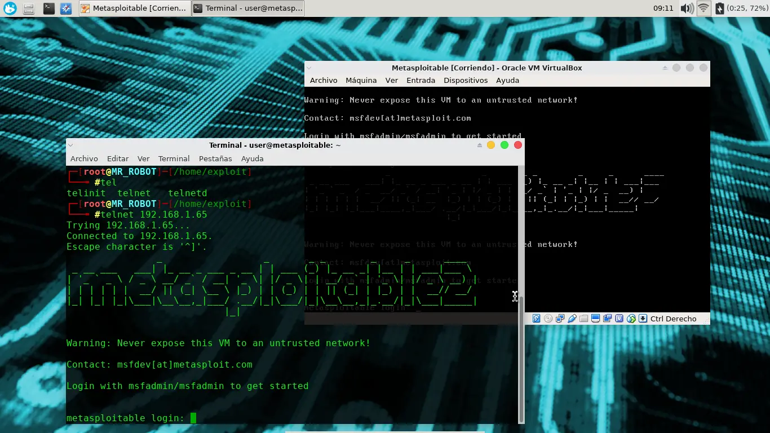Click the Terminal vertical scrollbar handle
Screen dimensions: 770x433
[x=521, y=359]
